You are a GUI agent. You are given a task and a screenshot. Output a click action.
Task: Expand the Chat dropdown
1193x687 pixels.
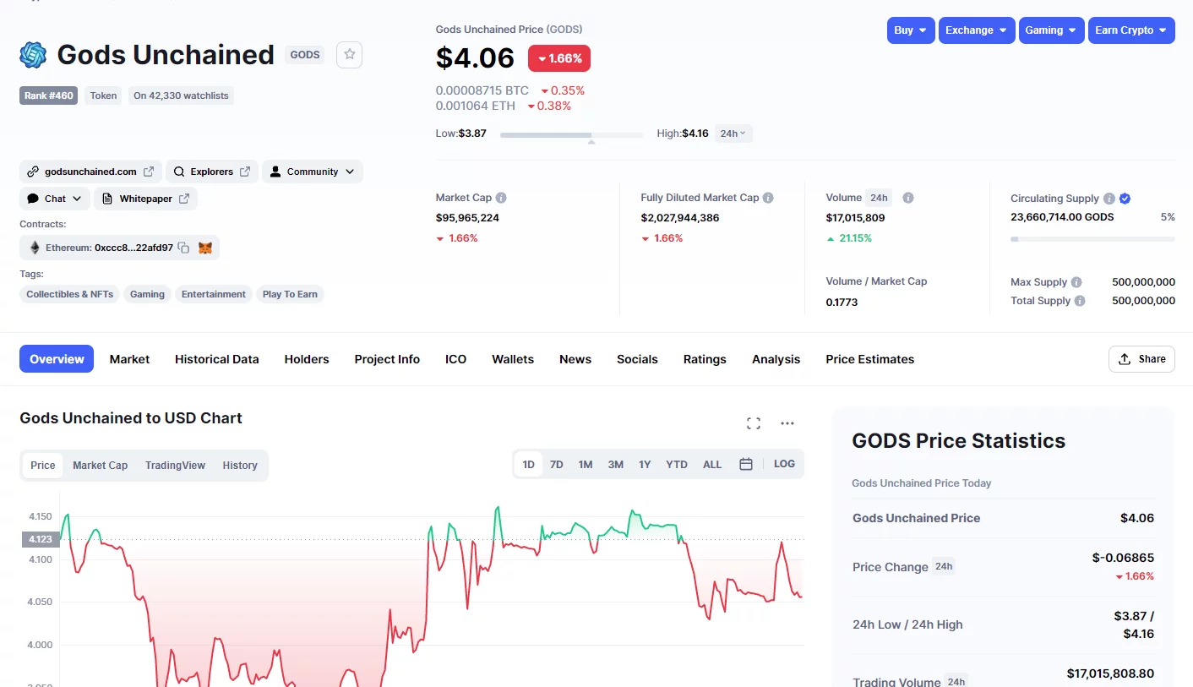coord(55,199)
